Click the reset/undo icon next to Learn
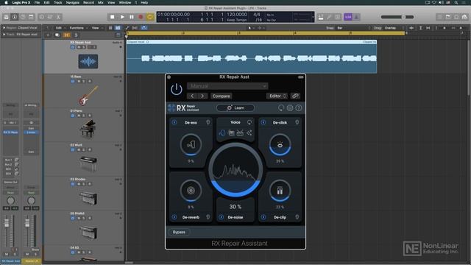The height and width of the screenshot is (265, 471). click(281, 108)
